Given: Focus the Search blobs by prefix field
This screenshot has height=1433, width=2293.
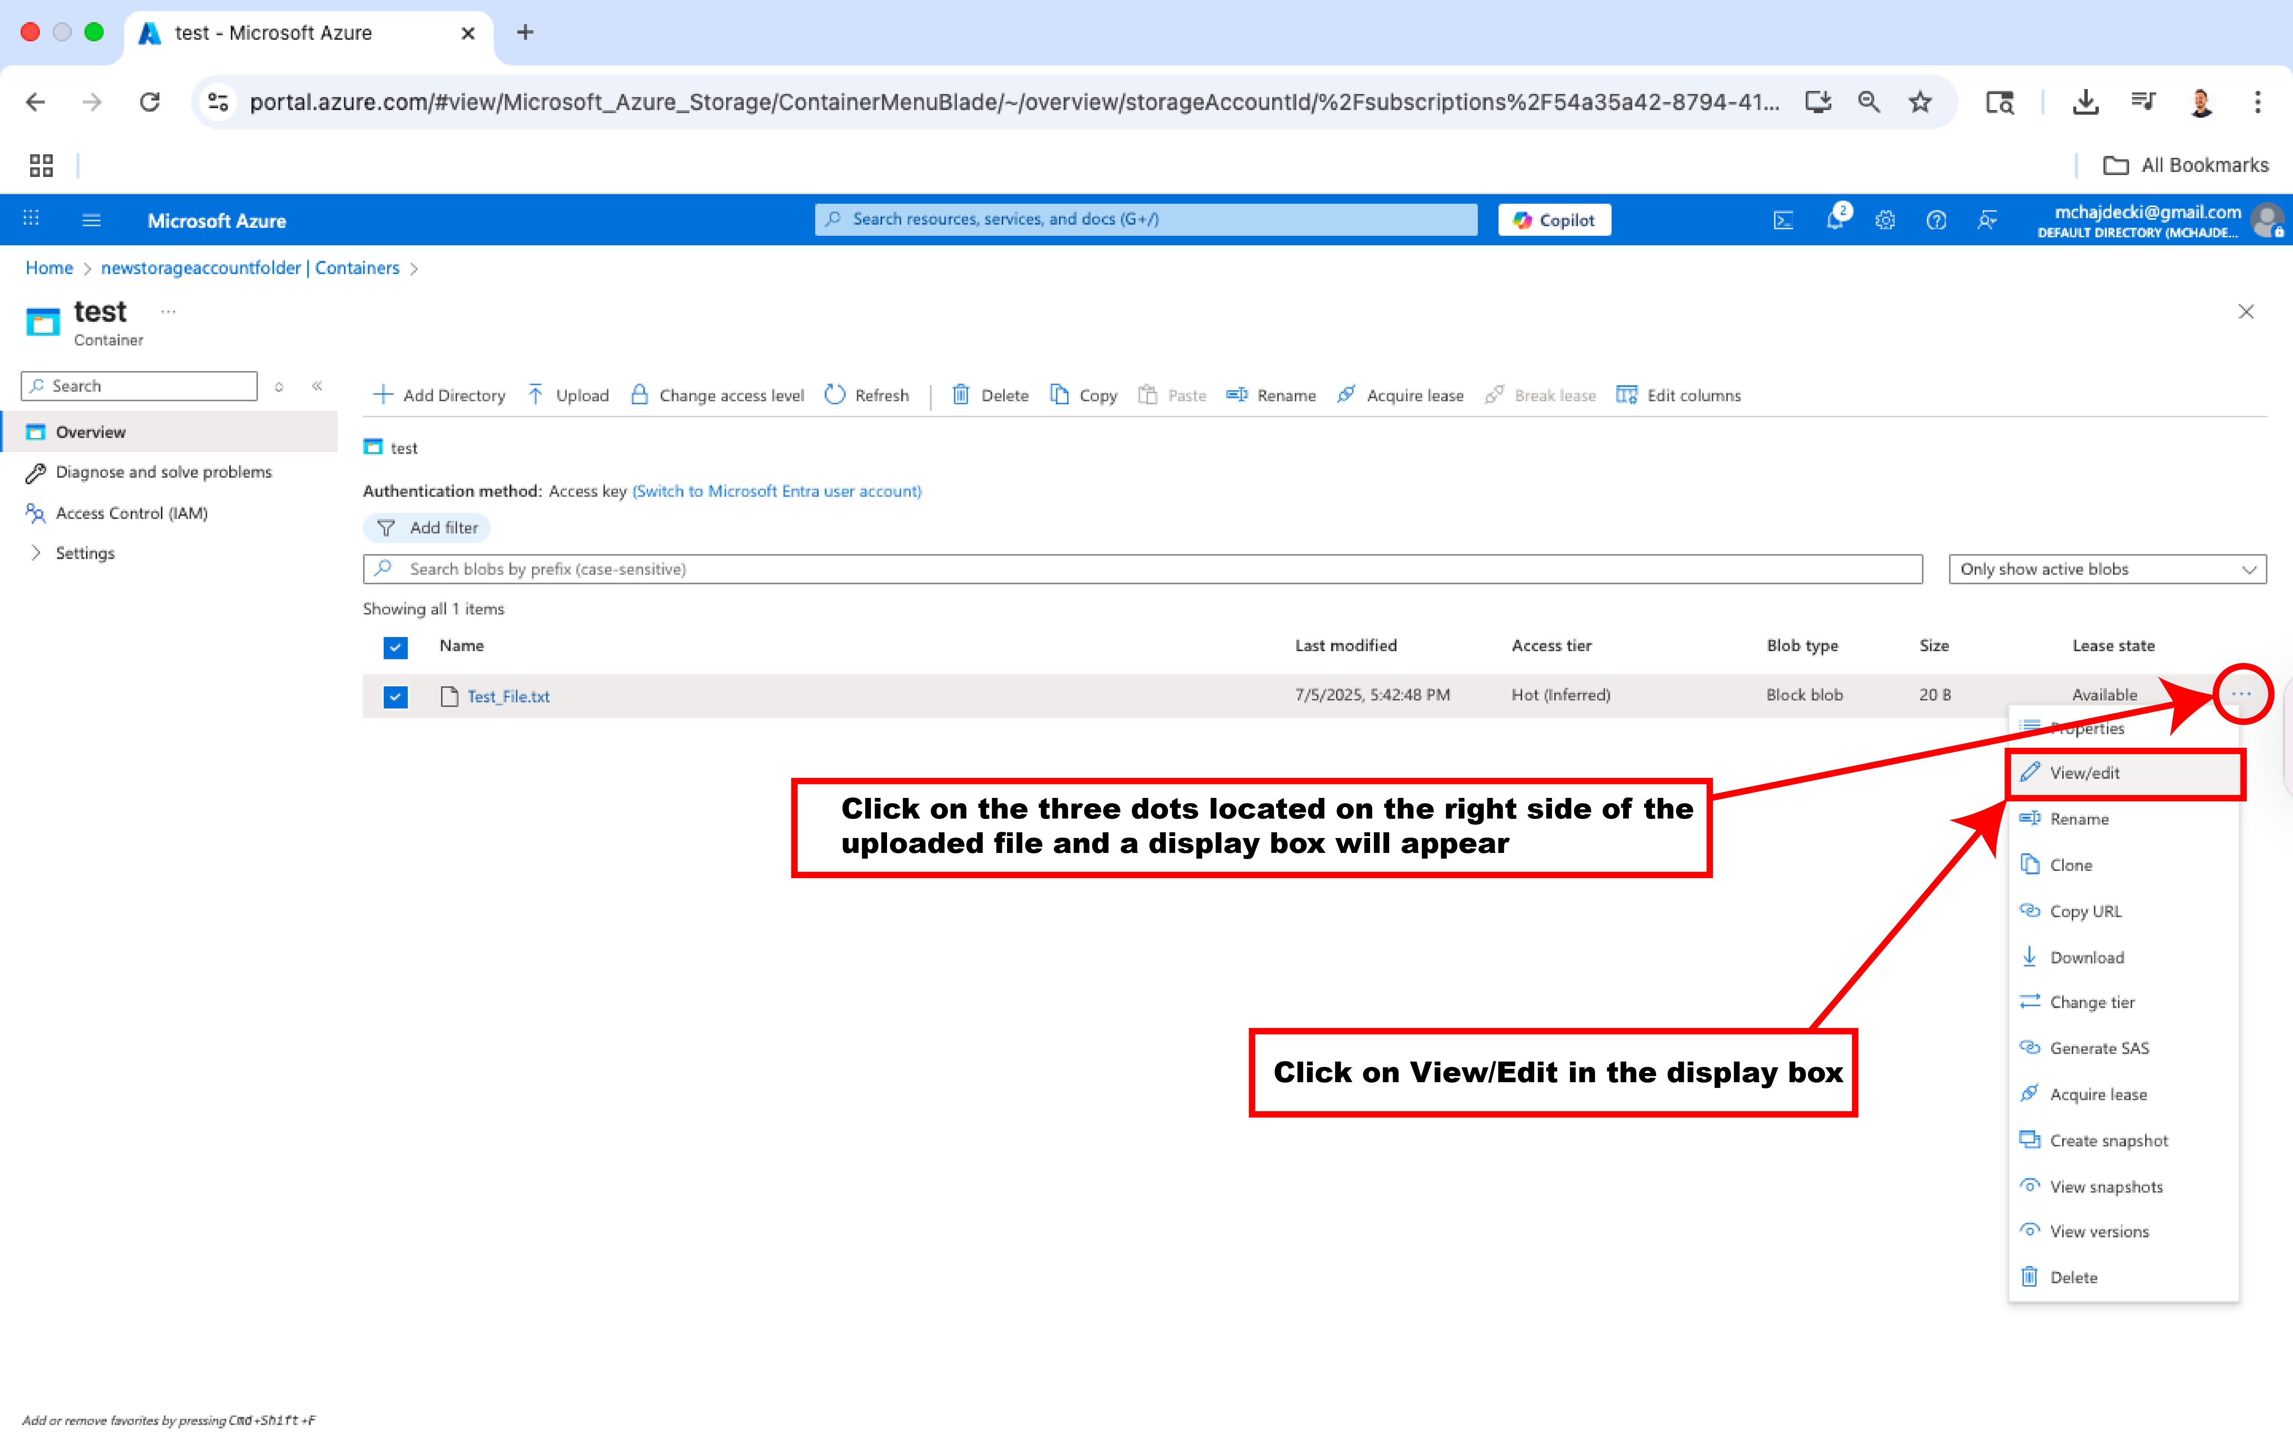Looking at the screenshot, I should click(x=1143, y=570).
